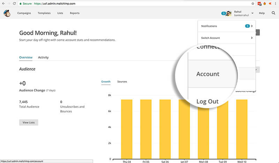The height and width of the screenshot is (163, 279).
Task: Expand the Notifications submenu chevron
Action: pos(252,26)
